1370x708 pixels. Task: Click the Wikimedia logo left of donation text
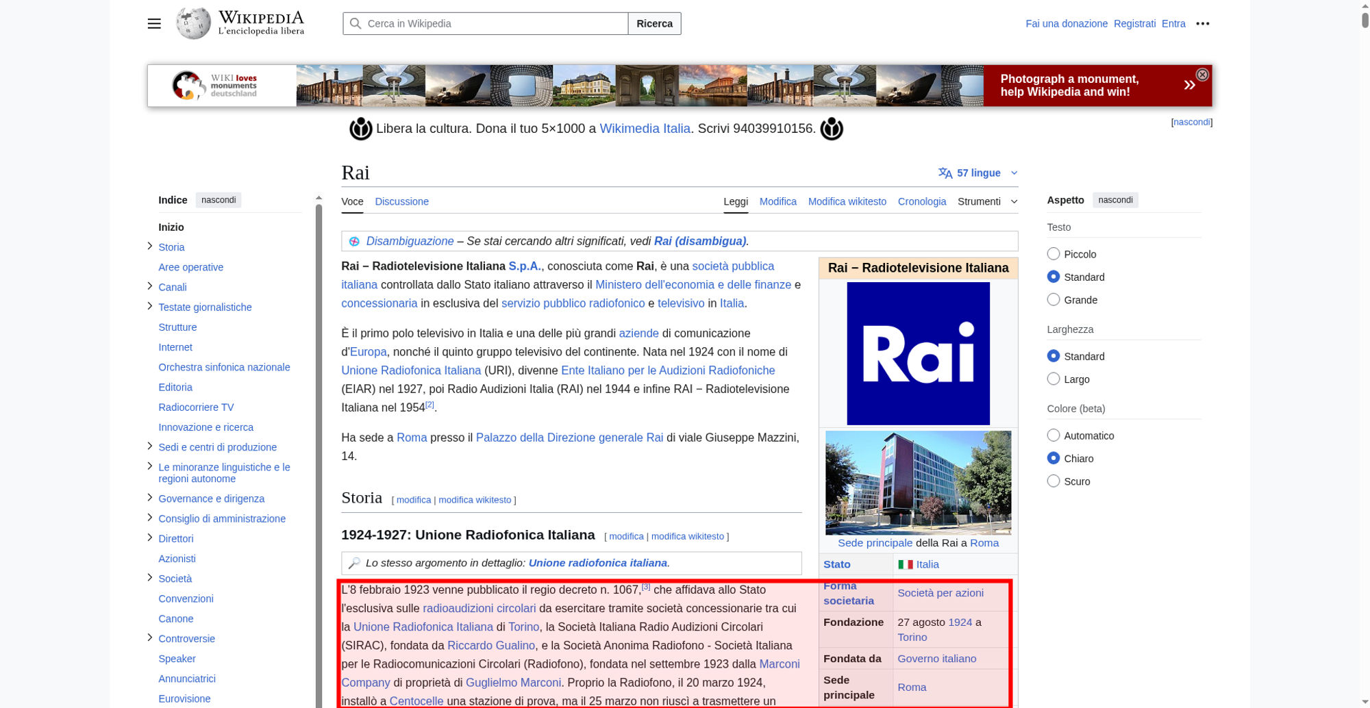pos(361,129)
